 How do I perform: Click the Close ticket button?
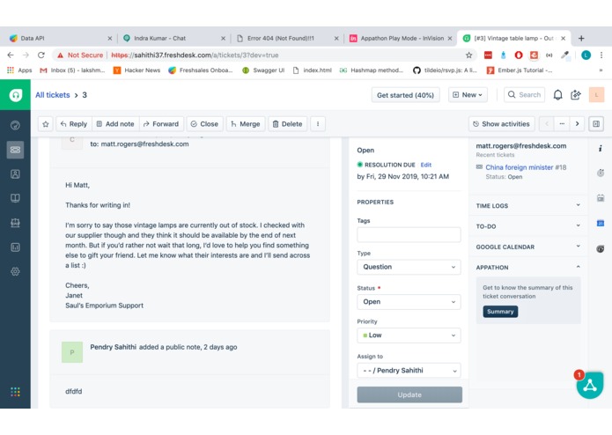204,124
